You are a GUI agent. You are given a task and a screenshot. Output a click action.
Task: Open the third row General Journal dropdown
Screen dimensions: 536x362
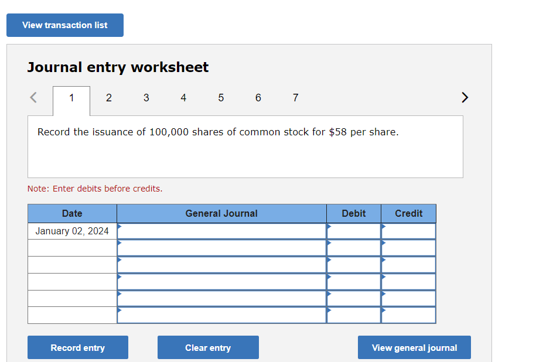click(x=221, y=265)
